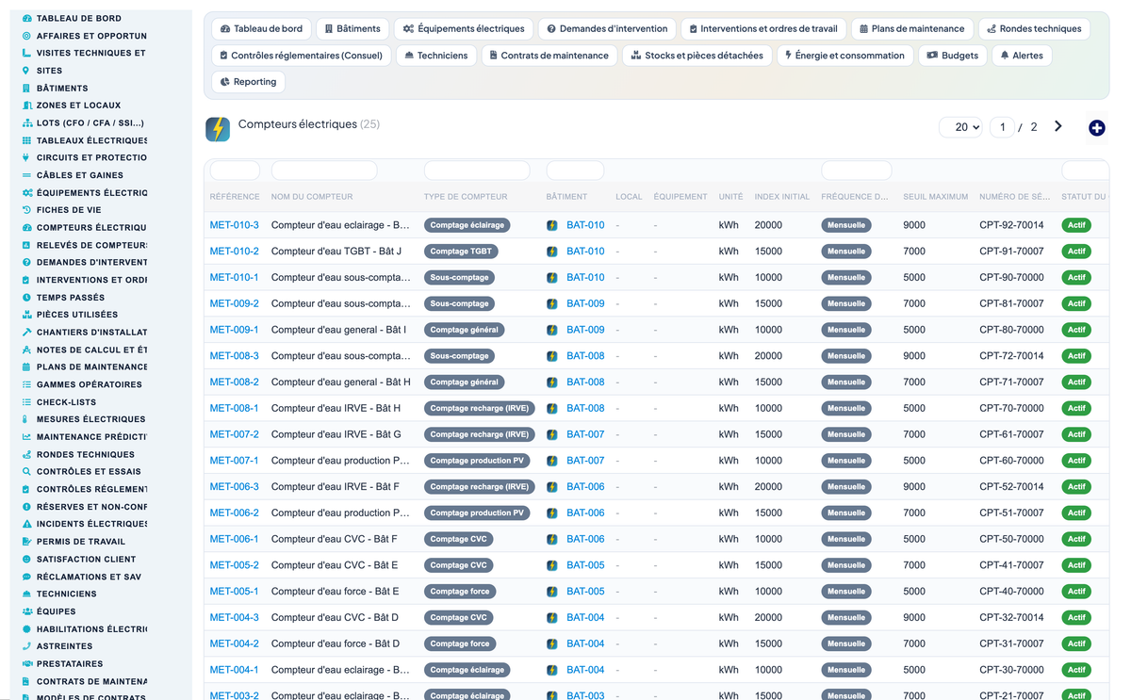
Task: Click the Sites map pin icon
Action: 26,71
